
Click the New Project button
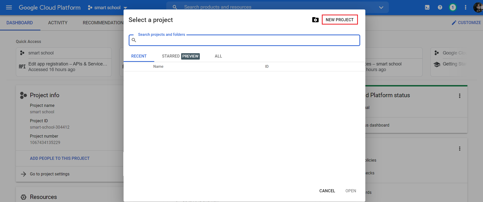click(x=339, y=20)
